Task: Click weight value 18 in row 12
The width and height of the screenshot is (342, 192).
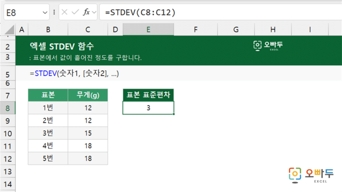Action: click(x=88, y=158)
